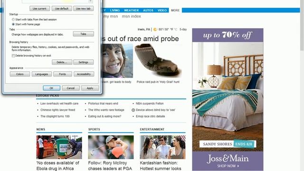
Task: Open the Fonts appearance dialog
Action: [x=62, y=74]
